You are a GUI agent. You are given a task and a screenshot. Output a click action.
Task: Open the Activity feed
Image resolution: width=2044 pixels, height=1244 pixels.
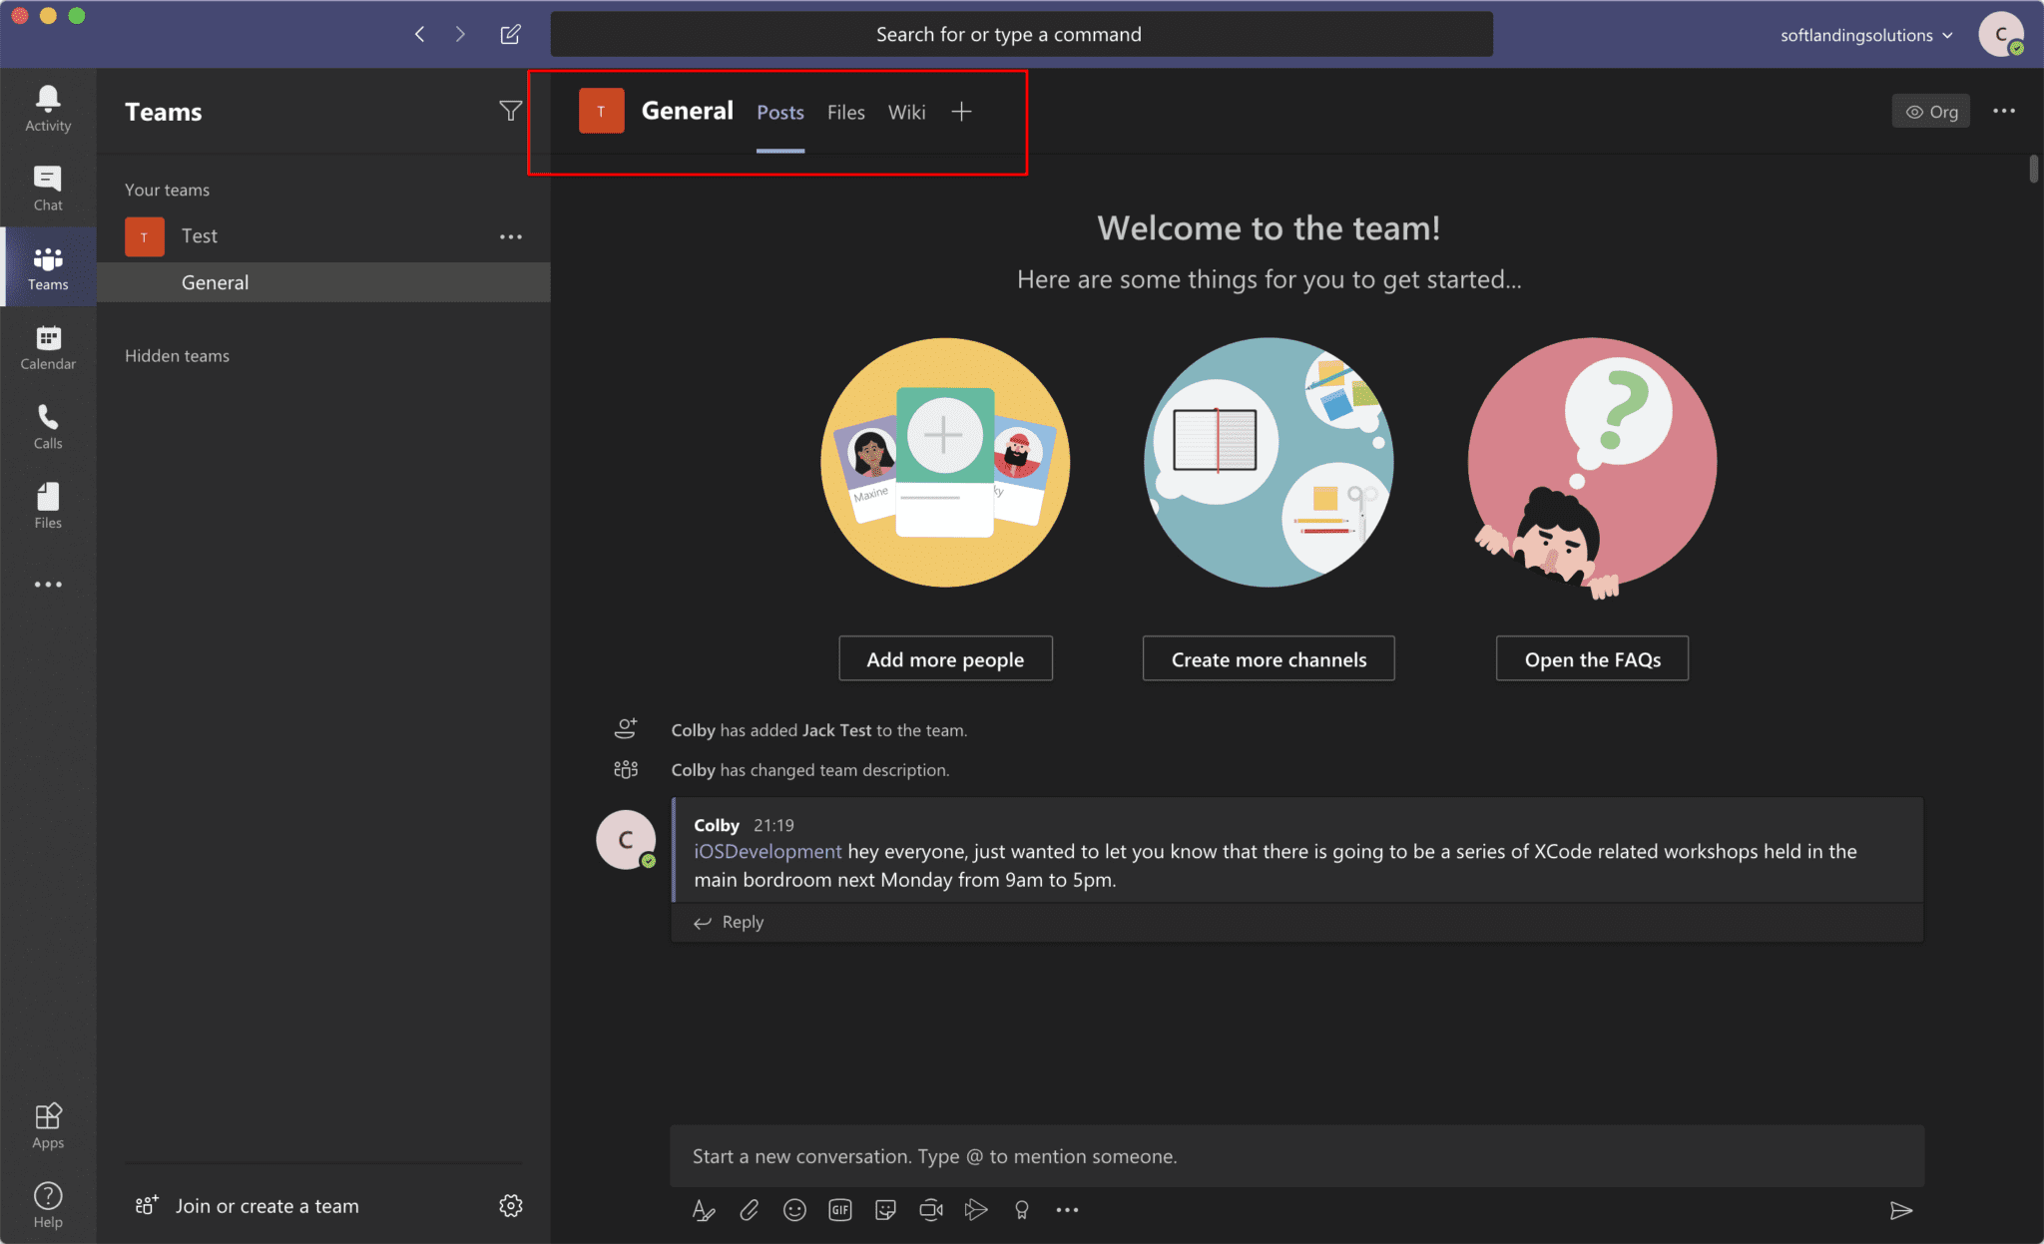(x=47, y=107)
